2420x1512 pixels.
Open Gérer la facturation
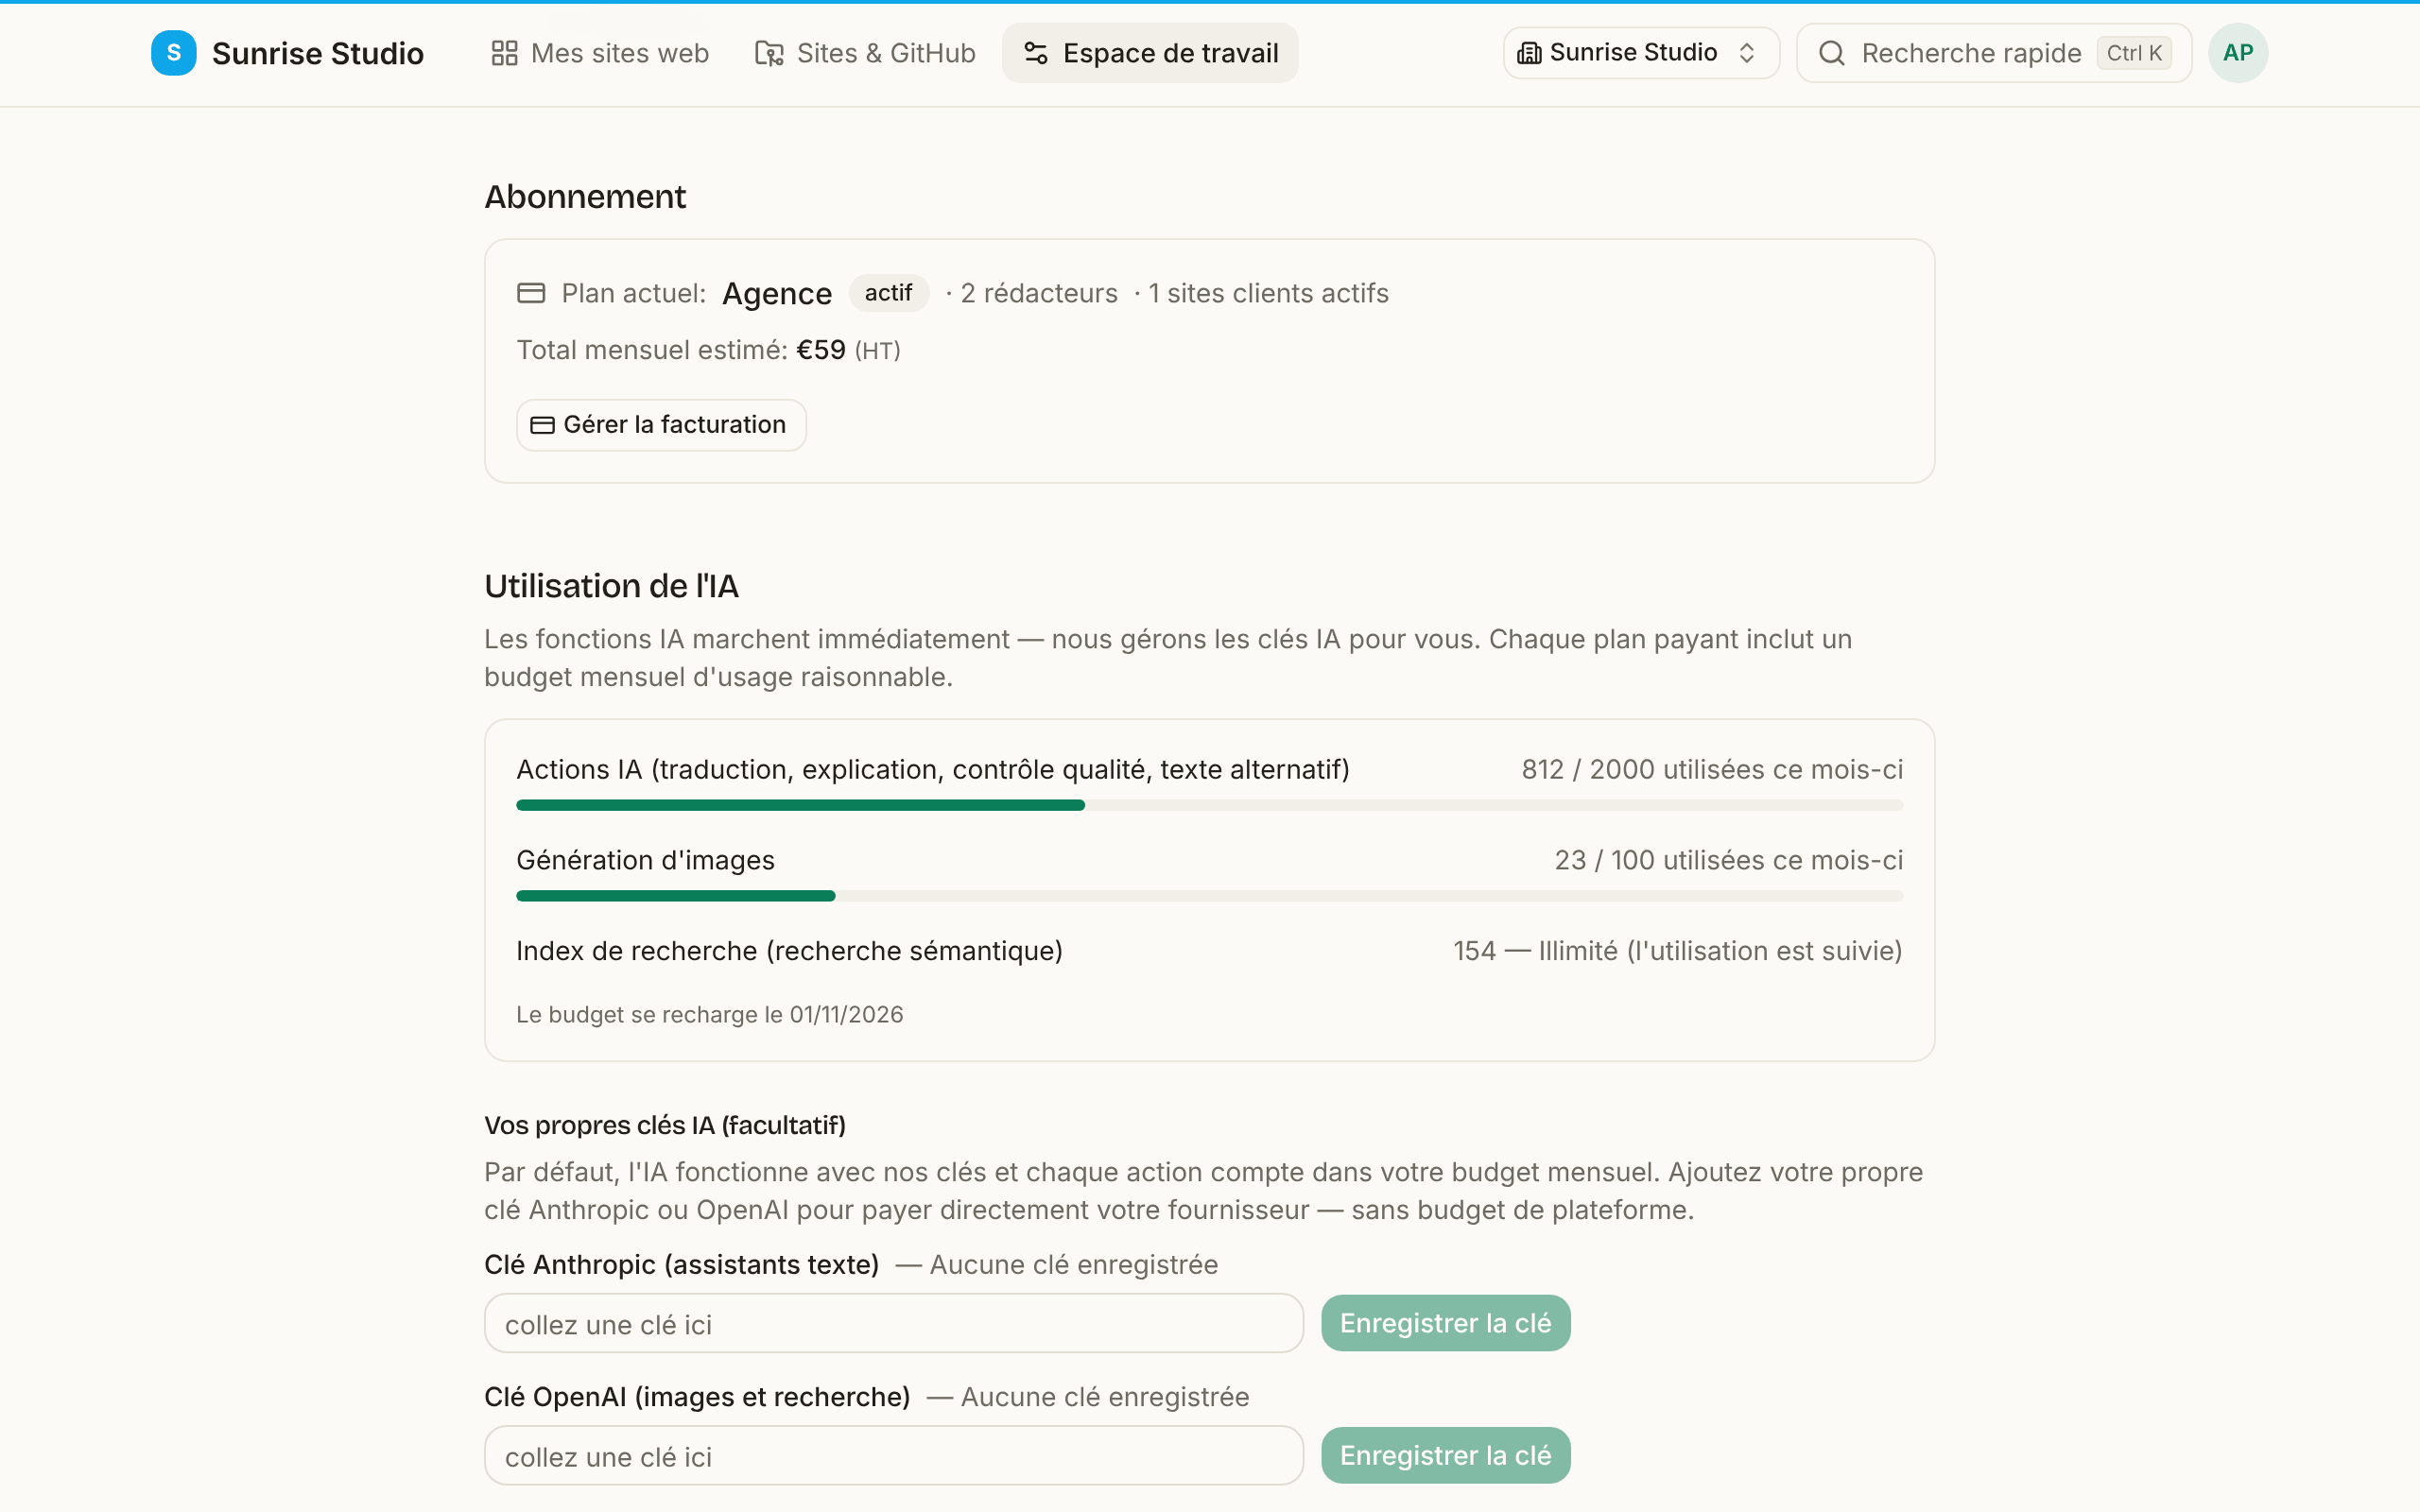[x=661, y=425]
